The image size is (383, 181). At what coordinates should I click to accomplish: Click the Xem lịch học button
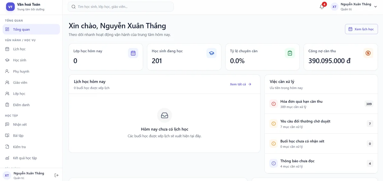point(361,29)
